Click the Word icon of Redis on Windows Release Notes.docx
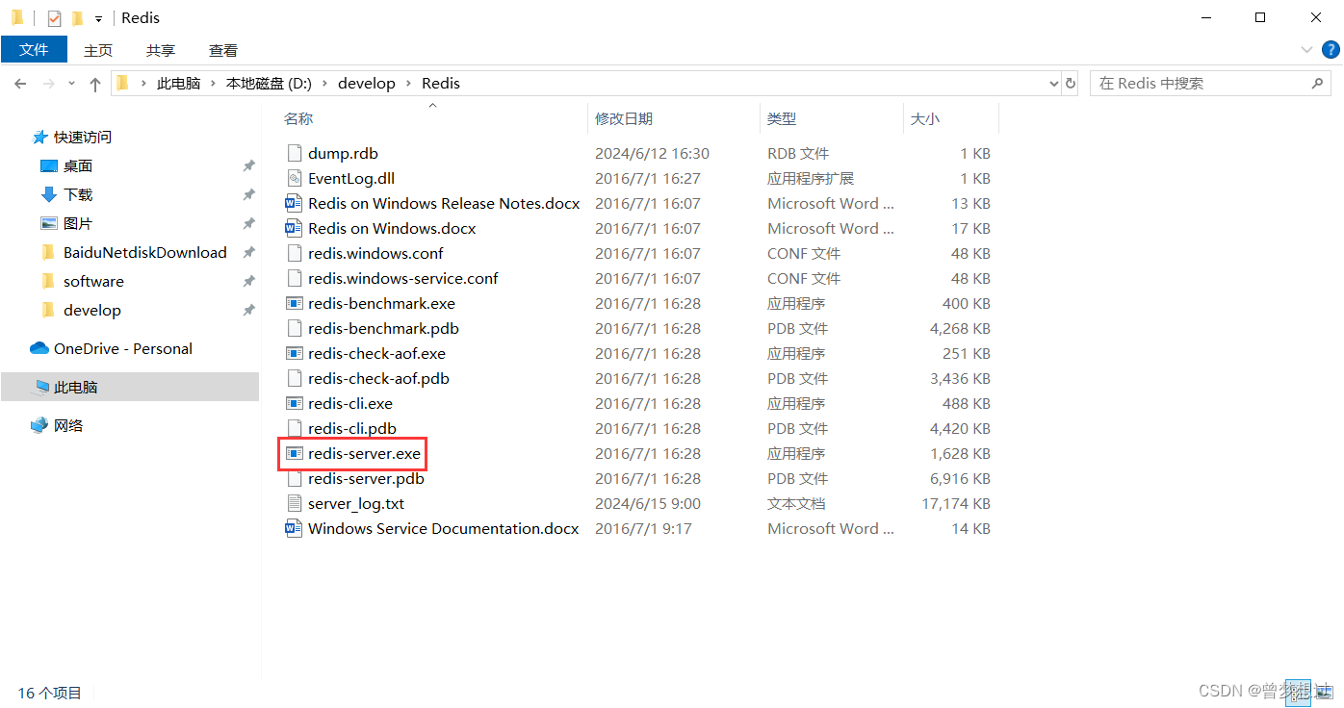This screenshot has height=708, width=1344. pyautogui.click(x=295, y=203)
